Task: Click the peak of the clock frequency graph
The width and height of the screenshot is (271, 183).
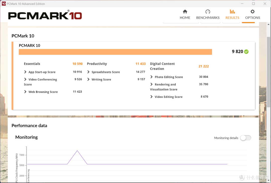Action: [77, 151]
